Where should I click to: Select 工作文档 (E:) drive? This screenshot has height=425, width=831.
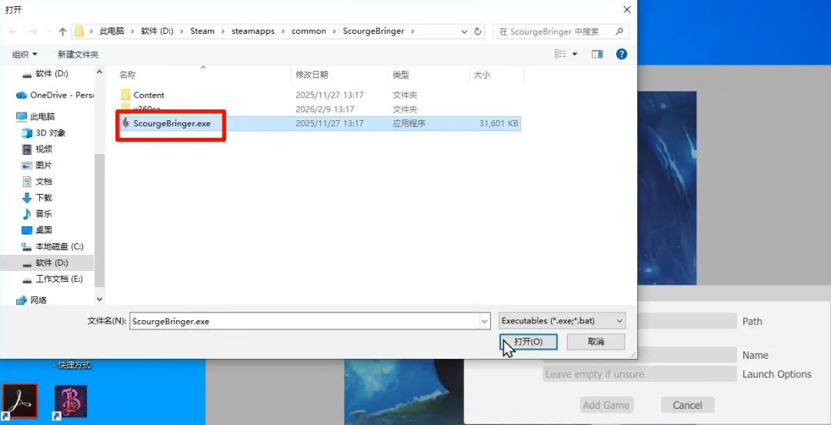tap(52, 279)
